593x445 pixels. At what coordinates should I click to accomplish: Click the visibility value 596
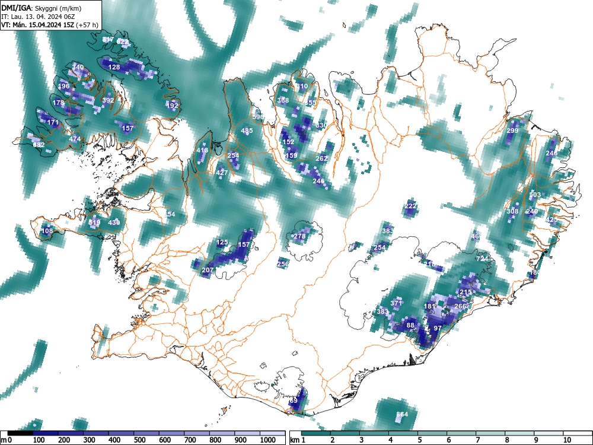pos(258,117)
